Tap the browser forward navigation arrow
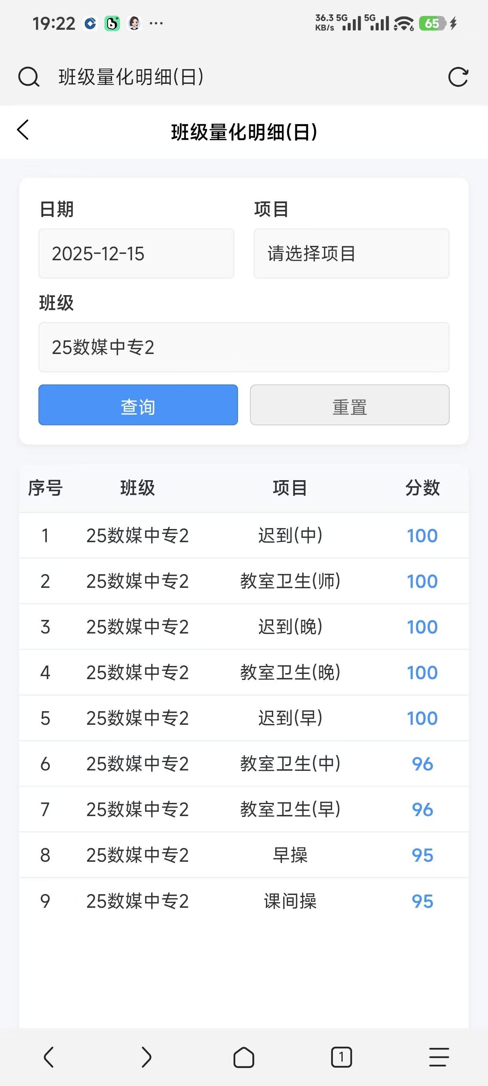This screenshot has height=1086, width=488. [146, 1057]
